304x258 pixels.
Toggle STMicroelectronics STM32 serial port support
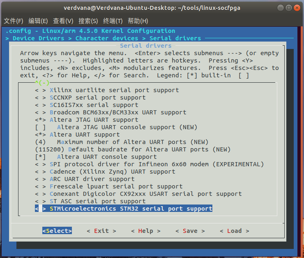(124, 209)
